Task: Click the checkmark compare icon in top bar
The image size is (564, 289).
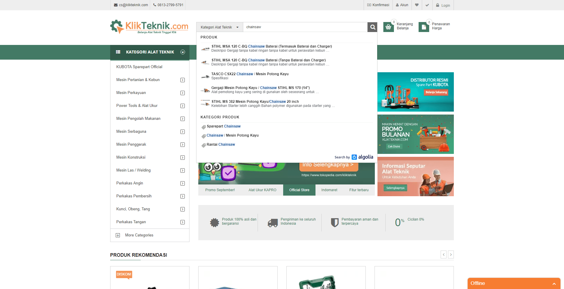Action: 427,5
